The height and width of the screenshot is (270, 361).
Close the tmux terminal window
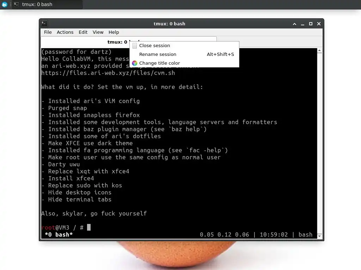click(x=319, y=24)
